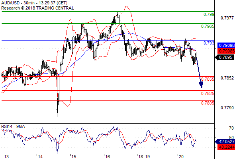Click the 0.7965 resistance level label
This screenshot has width=235, height=159.
click(208, 27)
